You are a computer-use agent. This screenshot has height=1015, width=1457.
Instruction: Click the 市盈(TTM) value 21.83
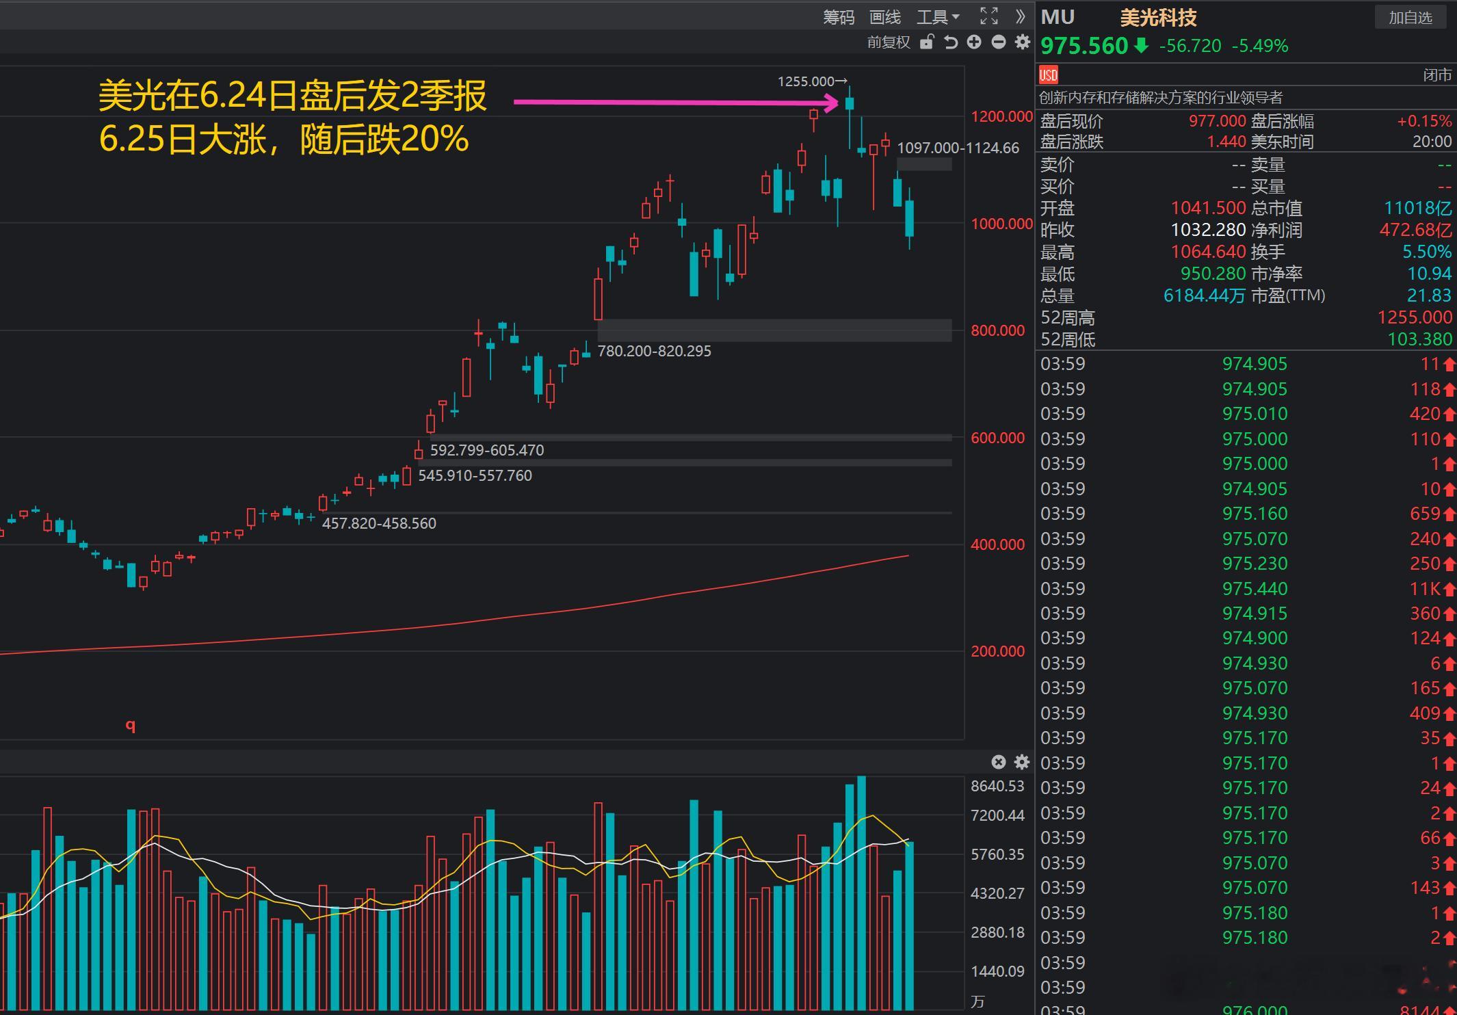(1429, 295)
